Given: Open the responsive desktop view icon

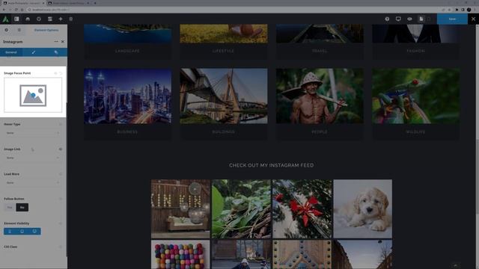Looking at the screenshot, I should tap(398, 19).
